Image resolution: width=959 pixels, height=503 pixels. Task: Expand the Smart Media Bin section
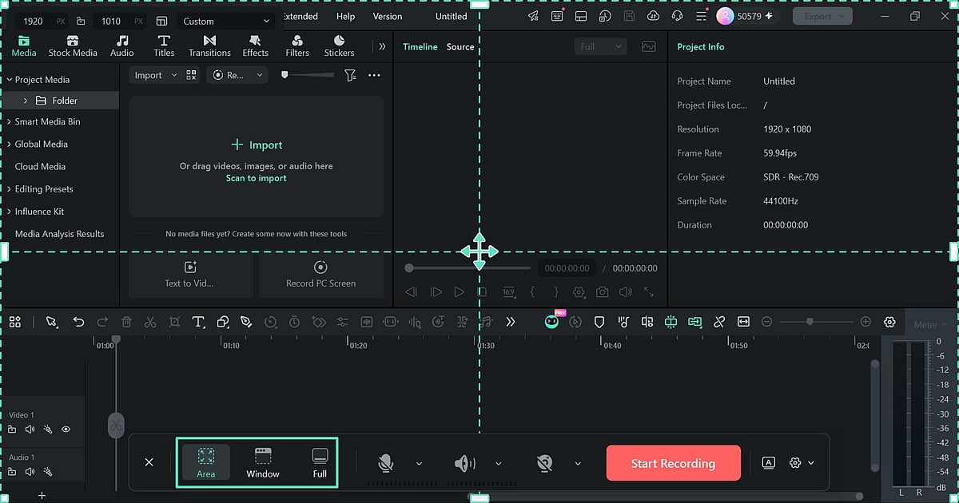tap(9, 121)
